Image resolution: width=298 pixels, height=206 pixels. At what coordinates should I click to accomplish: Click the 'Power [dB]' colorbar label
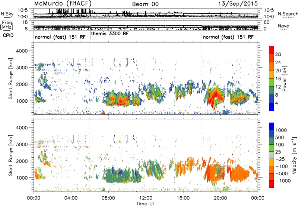[285, 78]
